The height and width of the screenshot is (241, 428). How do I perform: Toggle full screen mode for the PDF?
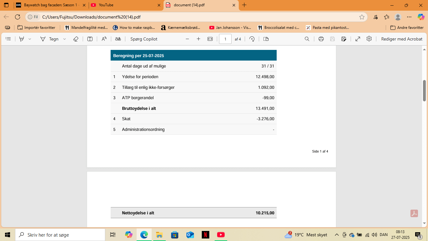pos(358,39)
